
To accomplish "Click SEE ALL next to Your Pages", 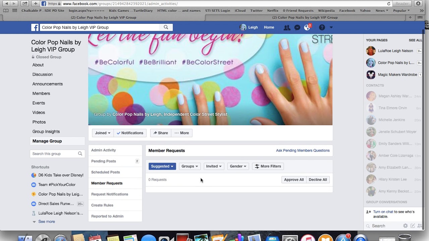I will 416,40.
